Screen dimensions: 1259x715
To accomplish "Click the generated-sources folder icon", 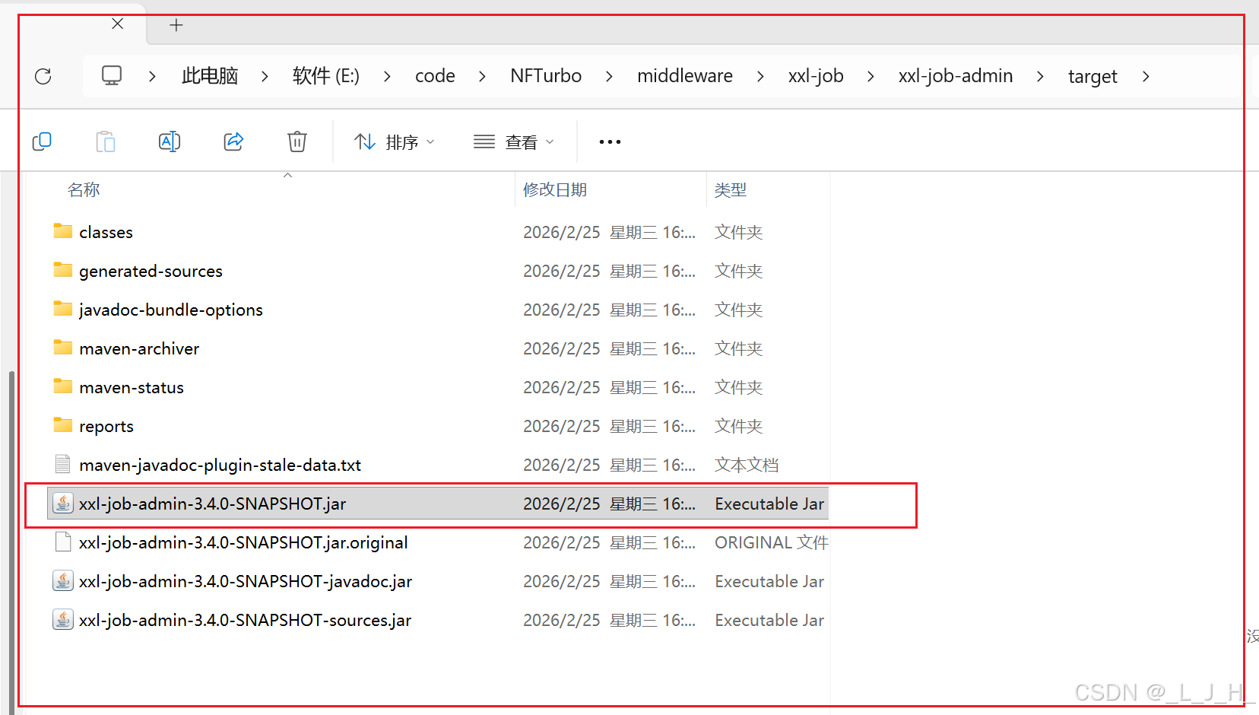I will point(63,270).
